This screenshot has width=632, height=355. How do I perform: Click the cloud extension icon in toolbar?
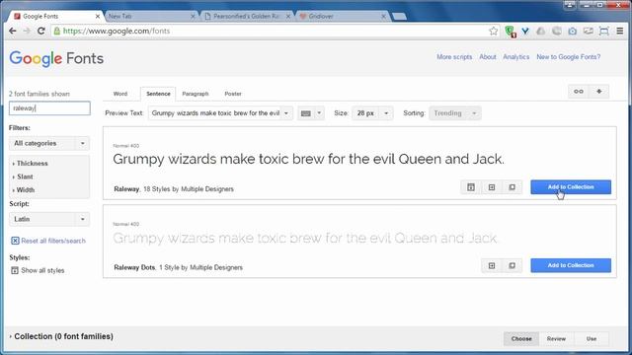point(541,31)
